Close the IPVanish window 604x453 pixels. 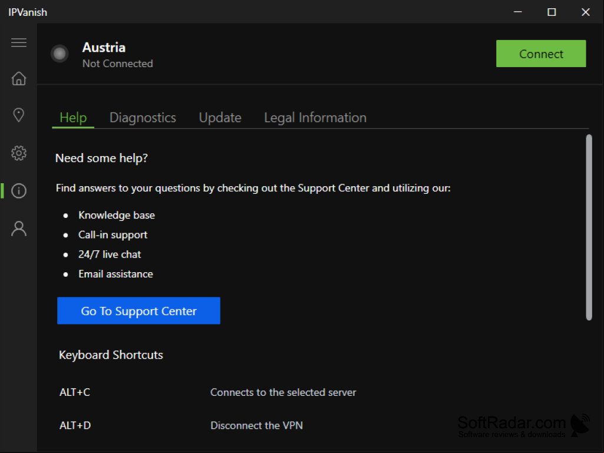pos(586,12)
